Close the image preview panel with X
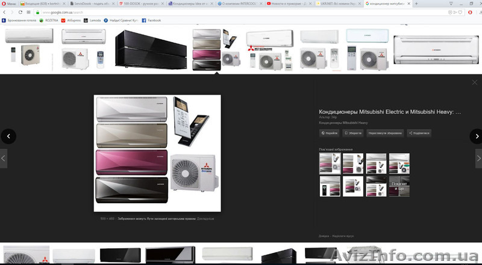 pyautogui.click(x=474, y=82)
